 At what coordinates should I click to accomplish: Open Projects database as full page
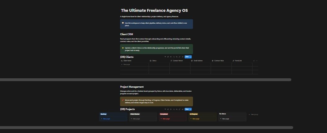pos(180,109)
